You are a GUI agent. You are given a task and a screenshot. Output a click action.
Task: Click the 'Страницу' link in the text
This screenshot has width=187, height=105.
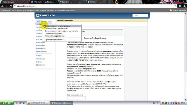[89, 66]
